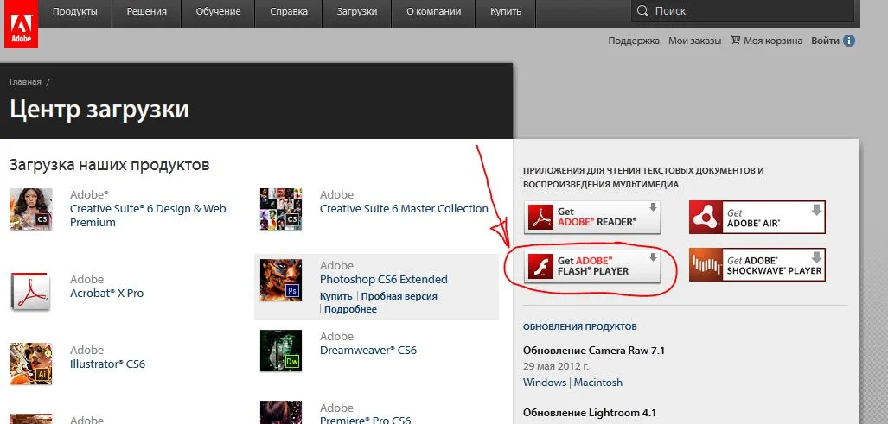
Task: Open the Premiere Pro CS6 link
Action: tap(365, 420)
